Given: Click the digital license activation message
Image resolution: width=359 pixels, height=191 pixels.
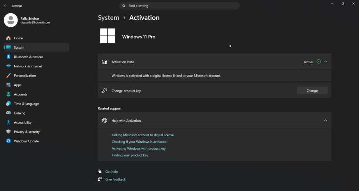Looking at the screenshot, I should pos(166,75).
